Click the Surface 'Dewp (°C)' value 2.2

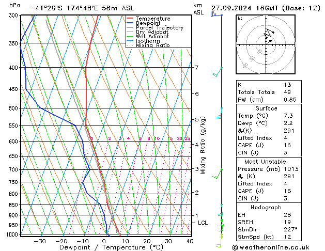point(288,123)
